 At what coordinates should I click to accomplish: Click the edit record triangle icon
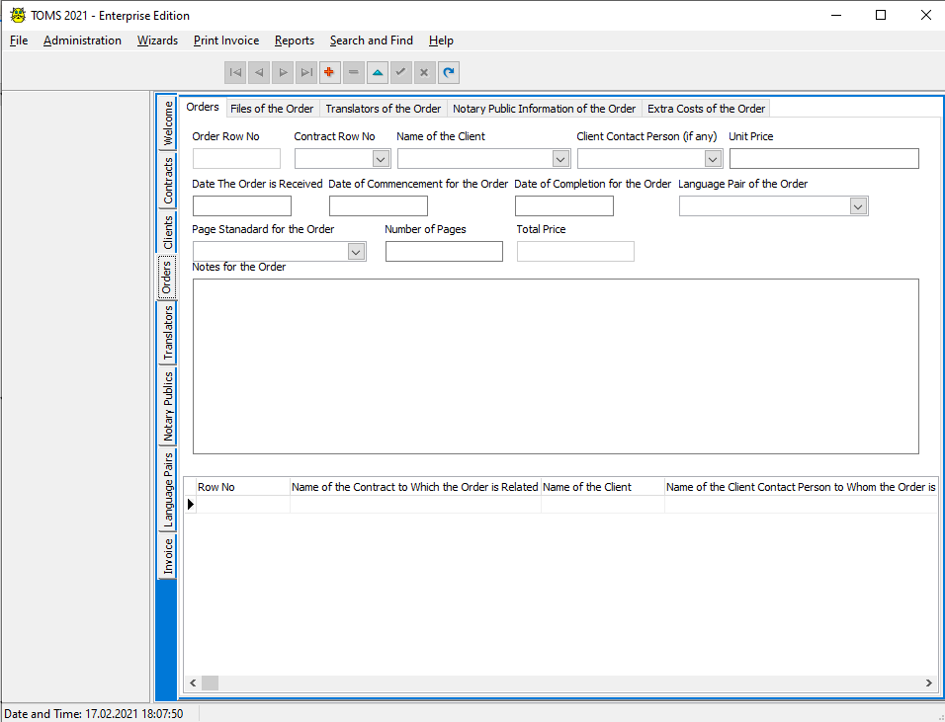pos(378,72)
